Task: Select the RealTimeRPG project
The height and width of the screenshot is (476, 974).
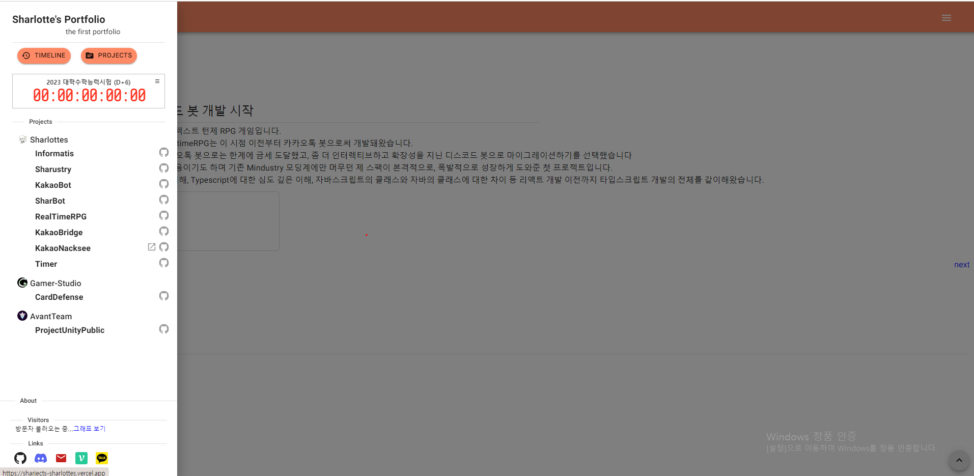Action: (x=61, y=217)
